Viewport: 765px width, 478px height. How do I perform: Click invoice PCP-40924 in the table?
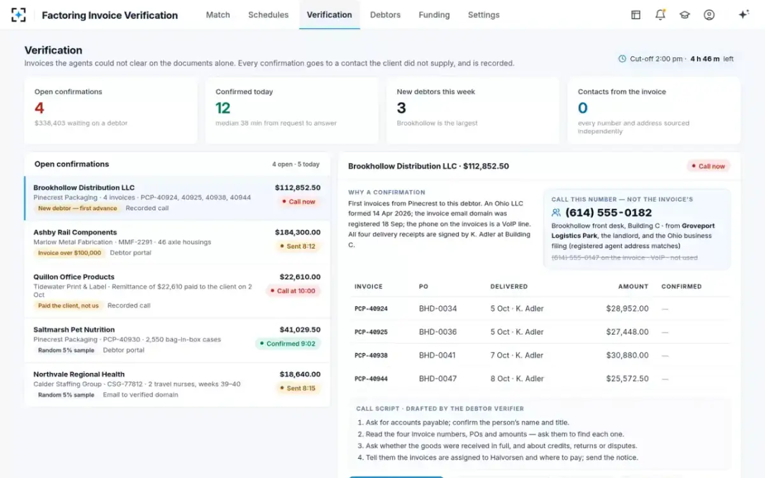[x=371, y=308]
